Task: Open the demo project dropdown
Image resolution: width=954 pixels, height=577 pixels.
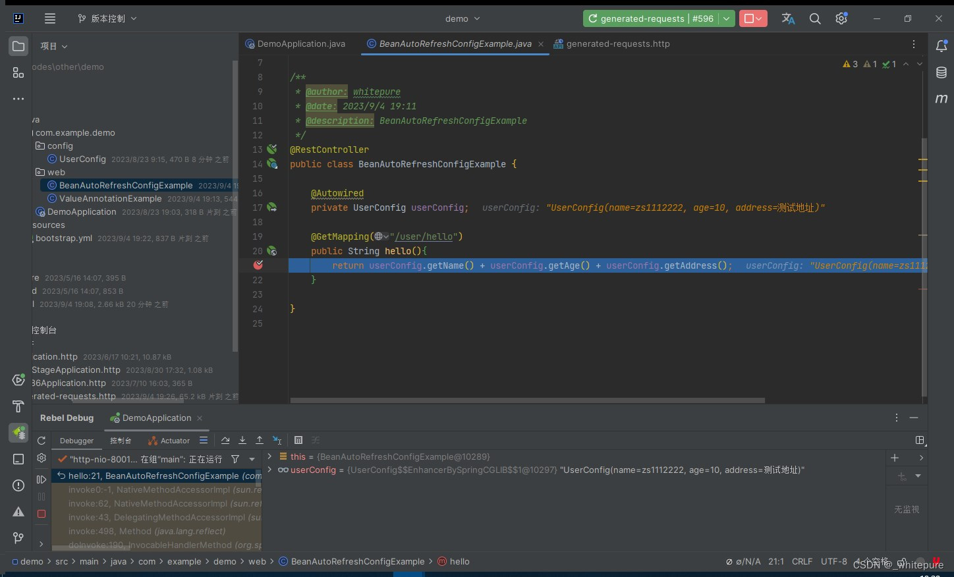Action: coord(463,18)
